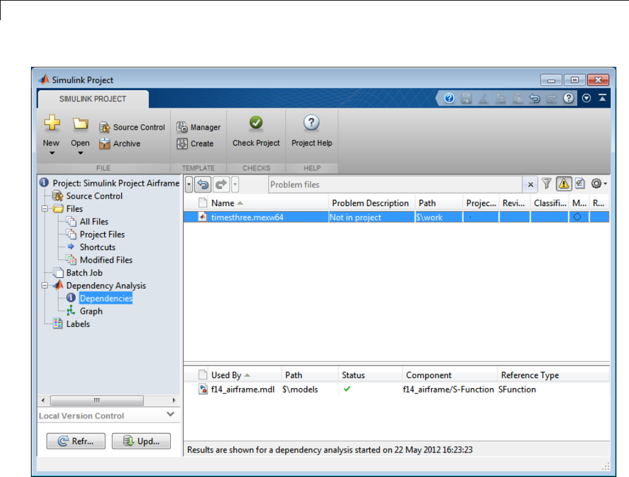Screen dimensions: 629x477
Task: Collapse the Files tree node
Action: [x=45, y=209]
